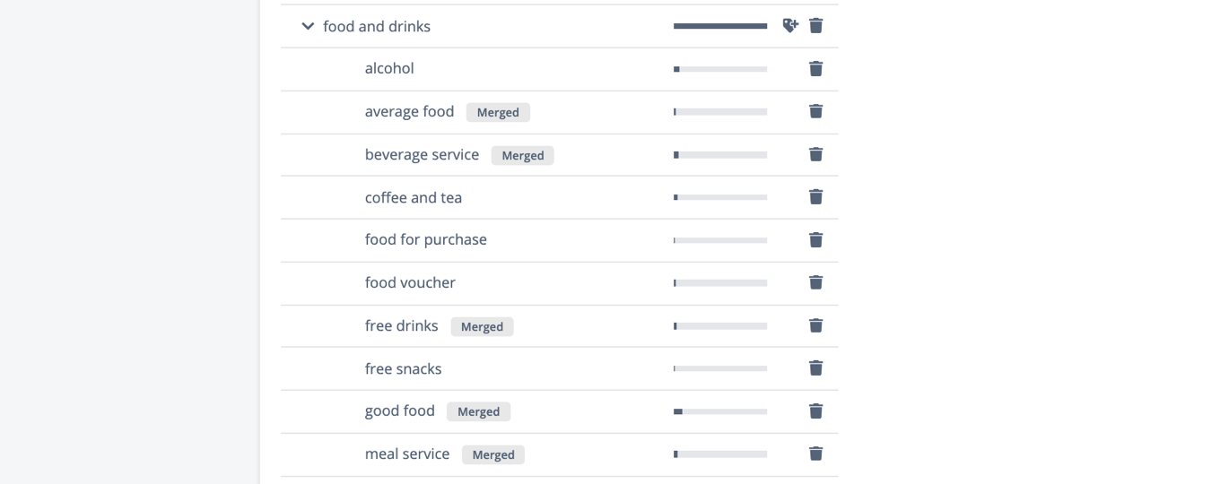Click the add tag icon for food and drinks
Image resolution: width=1220 pixels, height=484 pixels.
[x=789, y=25]
